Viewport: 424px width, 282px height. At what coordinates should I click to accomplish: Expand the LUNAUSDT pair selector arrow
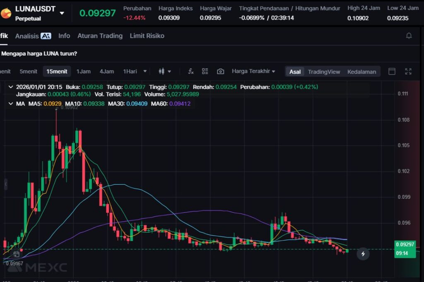(62, 13)
